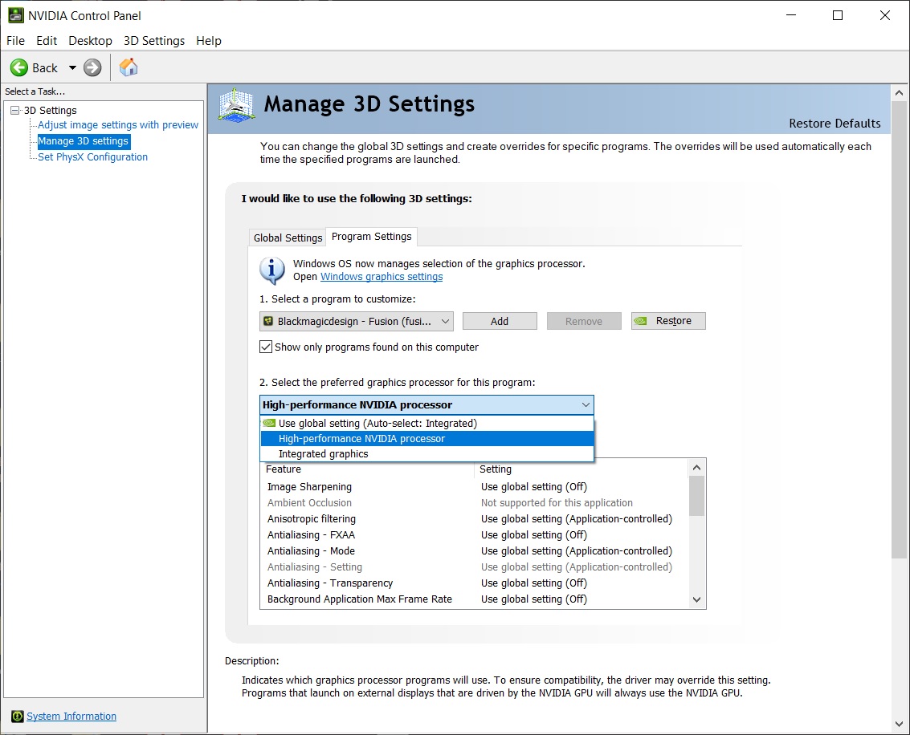
Task: Select Antialiasing - FXAA row
Action: (474, 535)
